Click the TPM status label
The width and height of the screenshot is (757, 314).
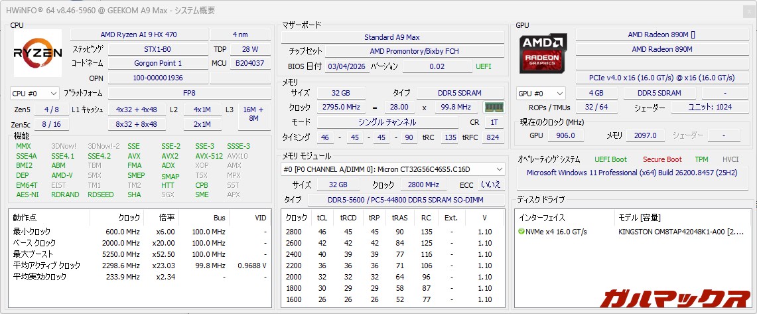pos(701,159)
